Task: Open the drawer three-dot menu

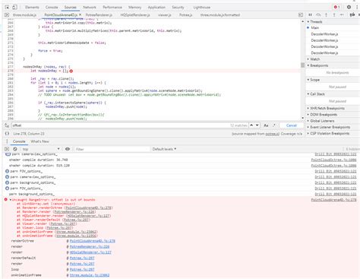Action: click(7, 141)
